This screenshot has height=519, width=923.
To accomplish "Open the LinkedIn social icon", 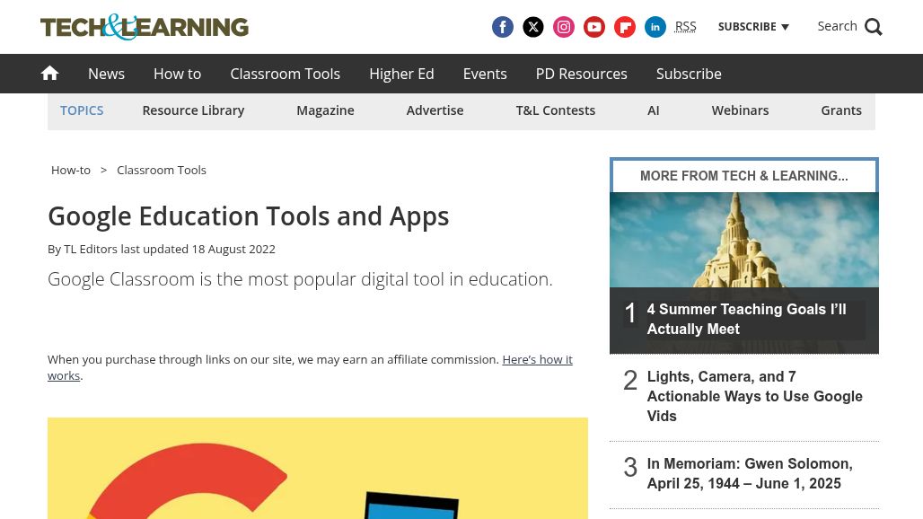I will (x=655, y=27).
